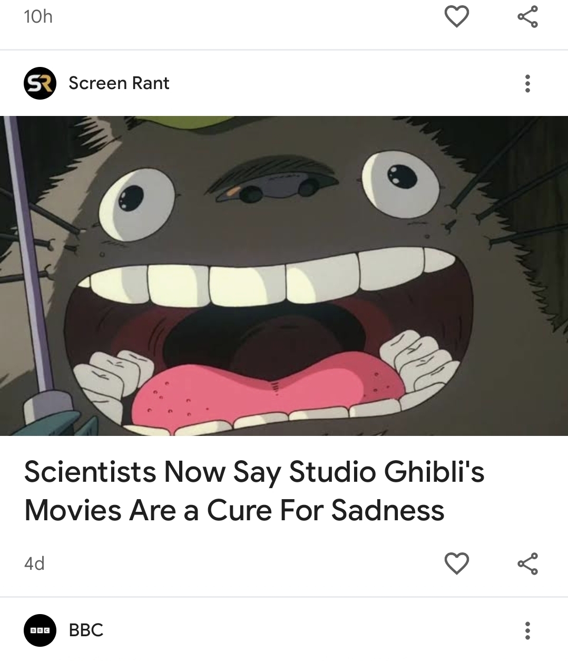
Task: Open the BBC logo icon
Action: 40,630
